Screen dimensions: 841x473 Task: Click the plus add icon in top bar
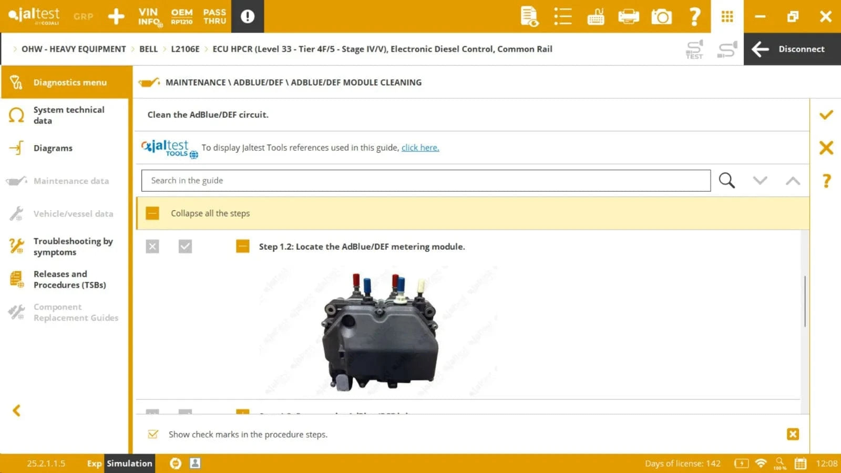tap(116, 16)
